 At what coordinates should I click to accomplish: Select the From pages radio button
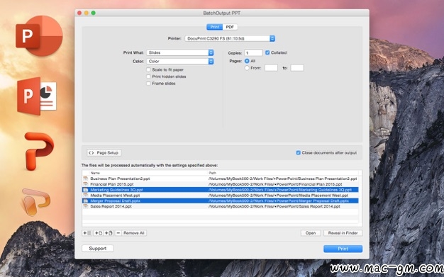coord(247,68)
